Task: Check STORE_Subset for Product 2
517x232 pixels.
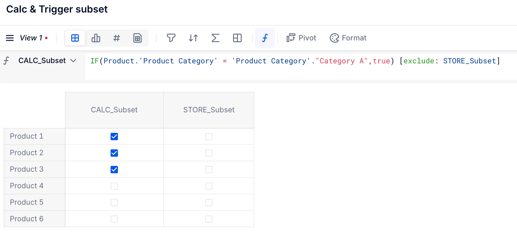Action: (x=209, y=153)
